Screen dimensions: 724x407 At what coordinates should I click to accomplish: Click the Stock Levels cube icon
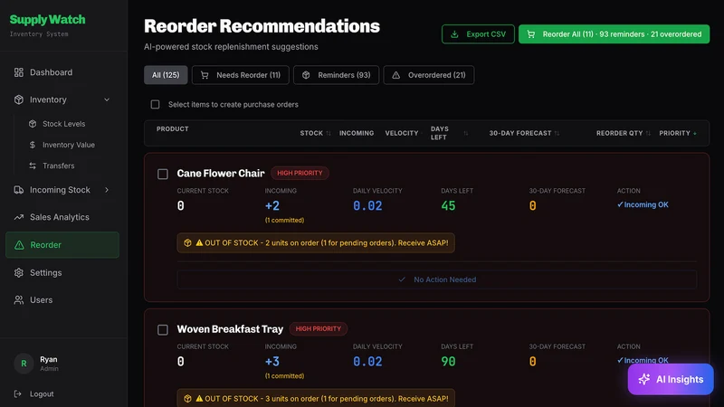33,124
